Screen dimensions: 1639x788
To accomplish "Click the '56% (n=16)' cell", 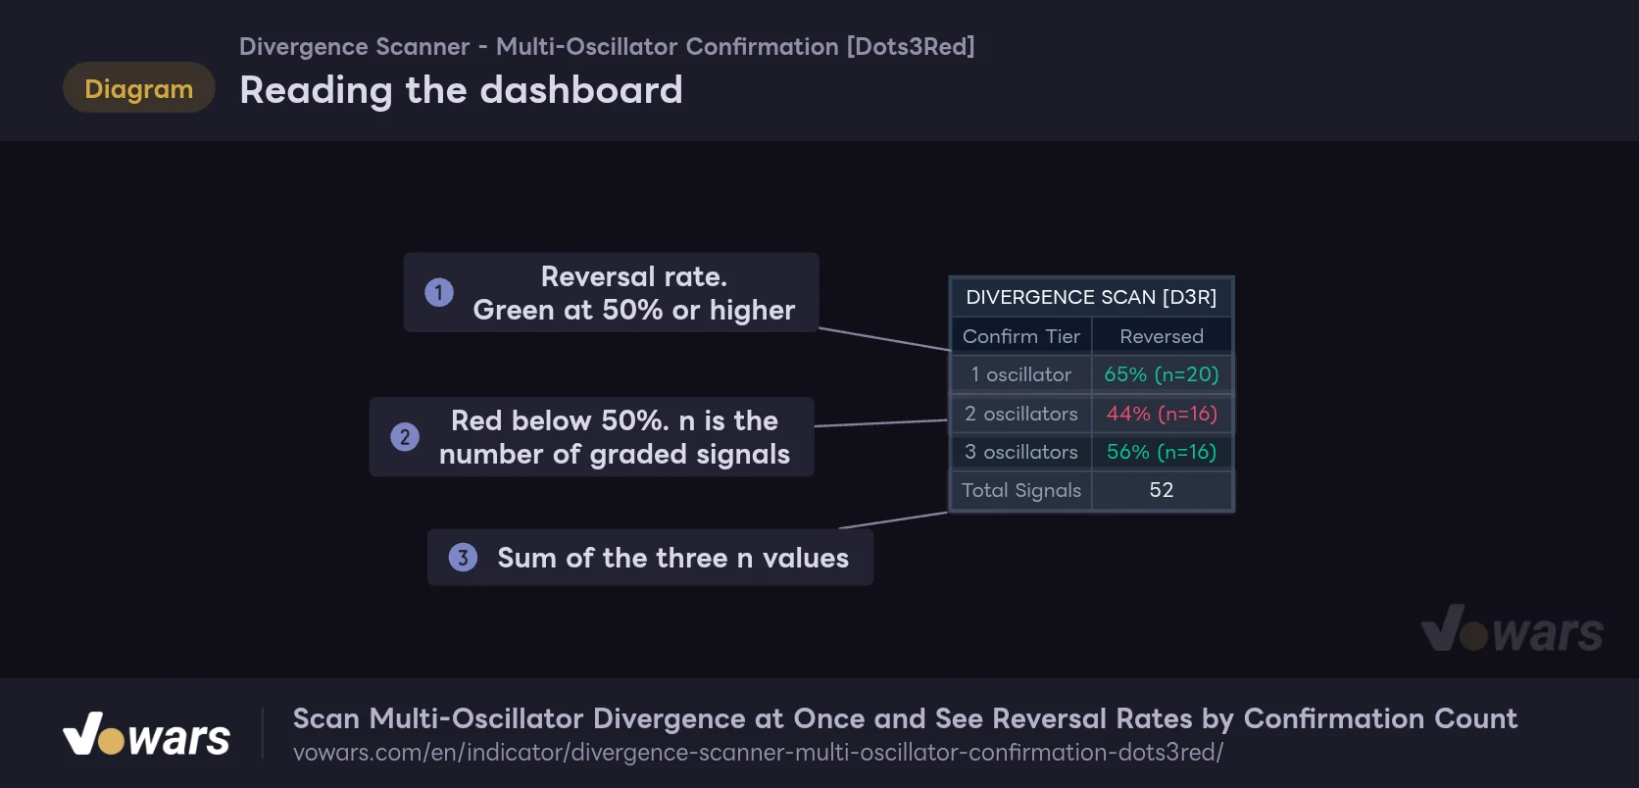I will click(1162, 452).
